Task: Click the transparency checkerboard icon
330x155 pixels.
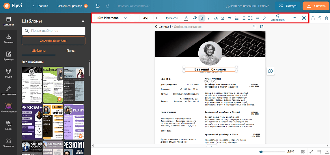Action: [304, 18]
